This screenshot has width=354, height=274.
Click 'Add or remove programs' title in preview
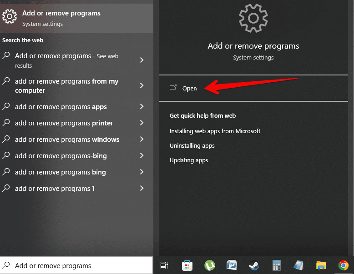click(253, 46)
